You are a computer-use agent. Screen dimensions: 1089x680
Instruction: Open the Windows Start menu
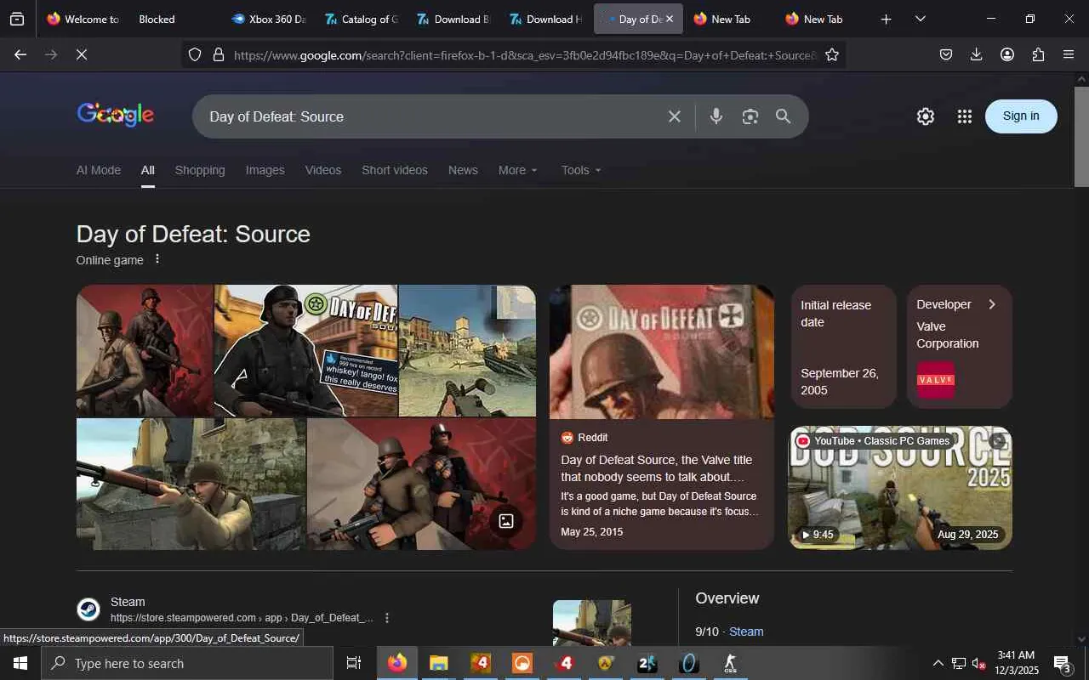tap(20, 663)
